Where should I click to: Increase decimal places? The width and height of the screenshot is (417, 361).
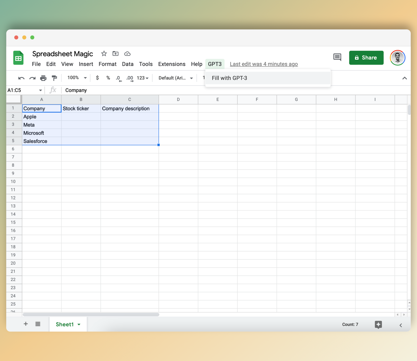tap(130, 78)
